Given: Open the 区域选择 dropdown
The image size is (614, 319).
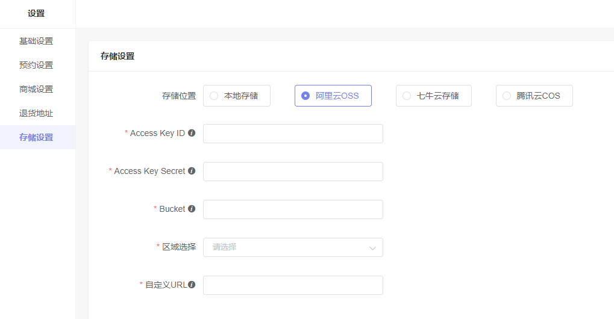Looking at the screenshot, I should [x=293, y=247].
